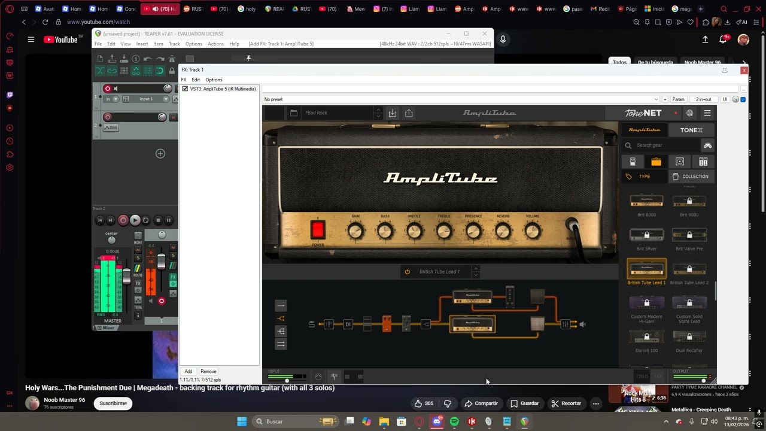The width and height of the screenshot is (766, 431).
Task: Add a new track with the plus icon
Action: pyautogui.click(x=160, y=154)
